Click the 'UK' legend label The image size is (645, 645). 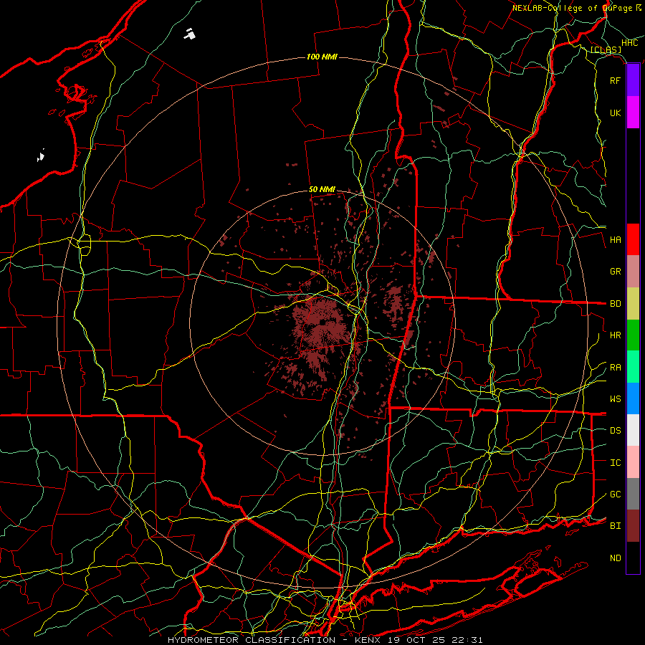pyautogui.click(x=616, y=113)
